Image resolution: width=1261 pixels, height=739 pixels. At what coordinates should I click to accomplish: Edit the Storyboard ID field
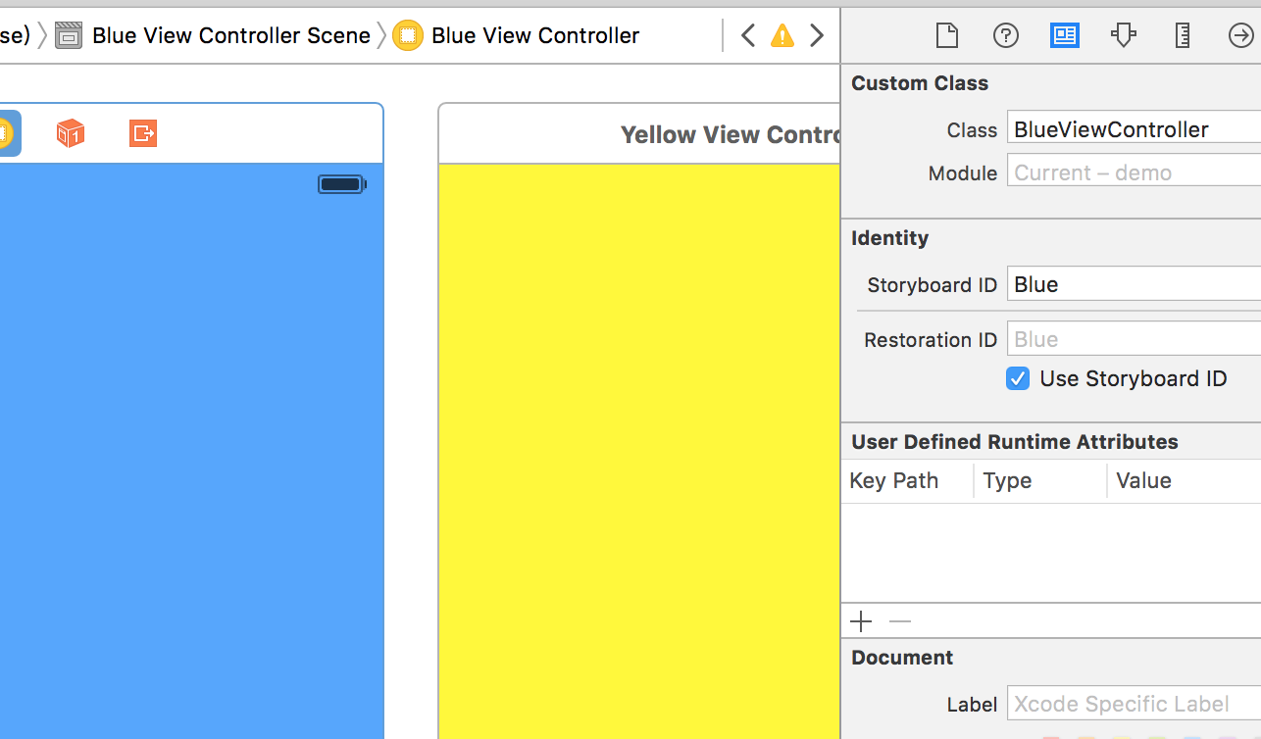click(1135, 284)
